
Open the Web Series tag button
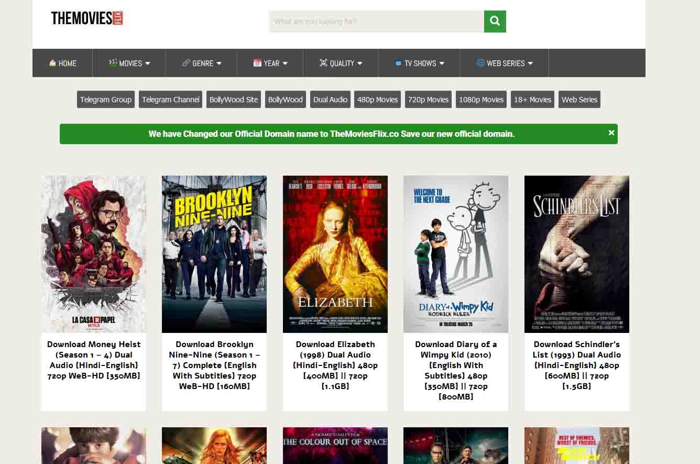[x=579, y=100]
